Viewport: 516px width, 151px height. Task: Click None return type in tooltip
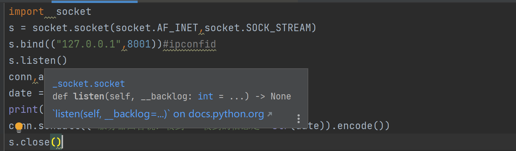click(280, 96)
